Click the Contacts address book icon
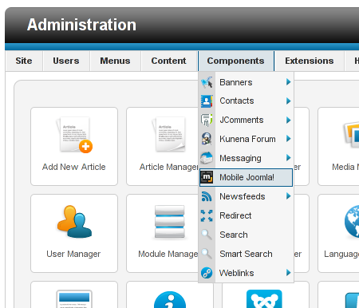Screen dimensions: 359x308 tap(207, 101)
